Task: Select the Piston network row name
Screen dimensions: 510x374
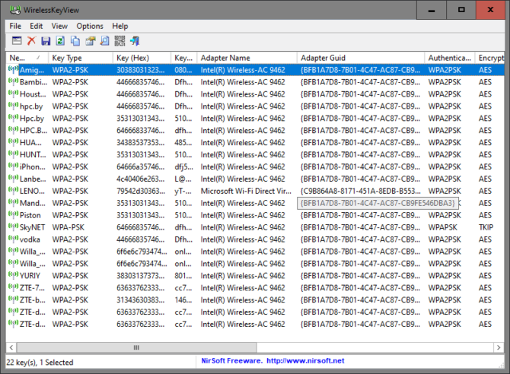Action: [30, 215]
